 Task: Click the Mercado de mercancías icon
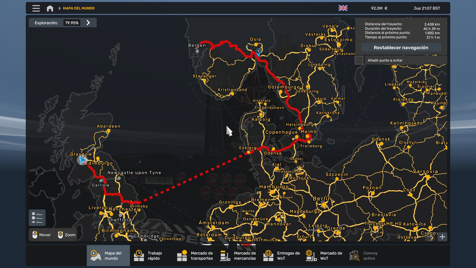tap(225, 255)
